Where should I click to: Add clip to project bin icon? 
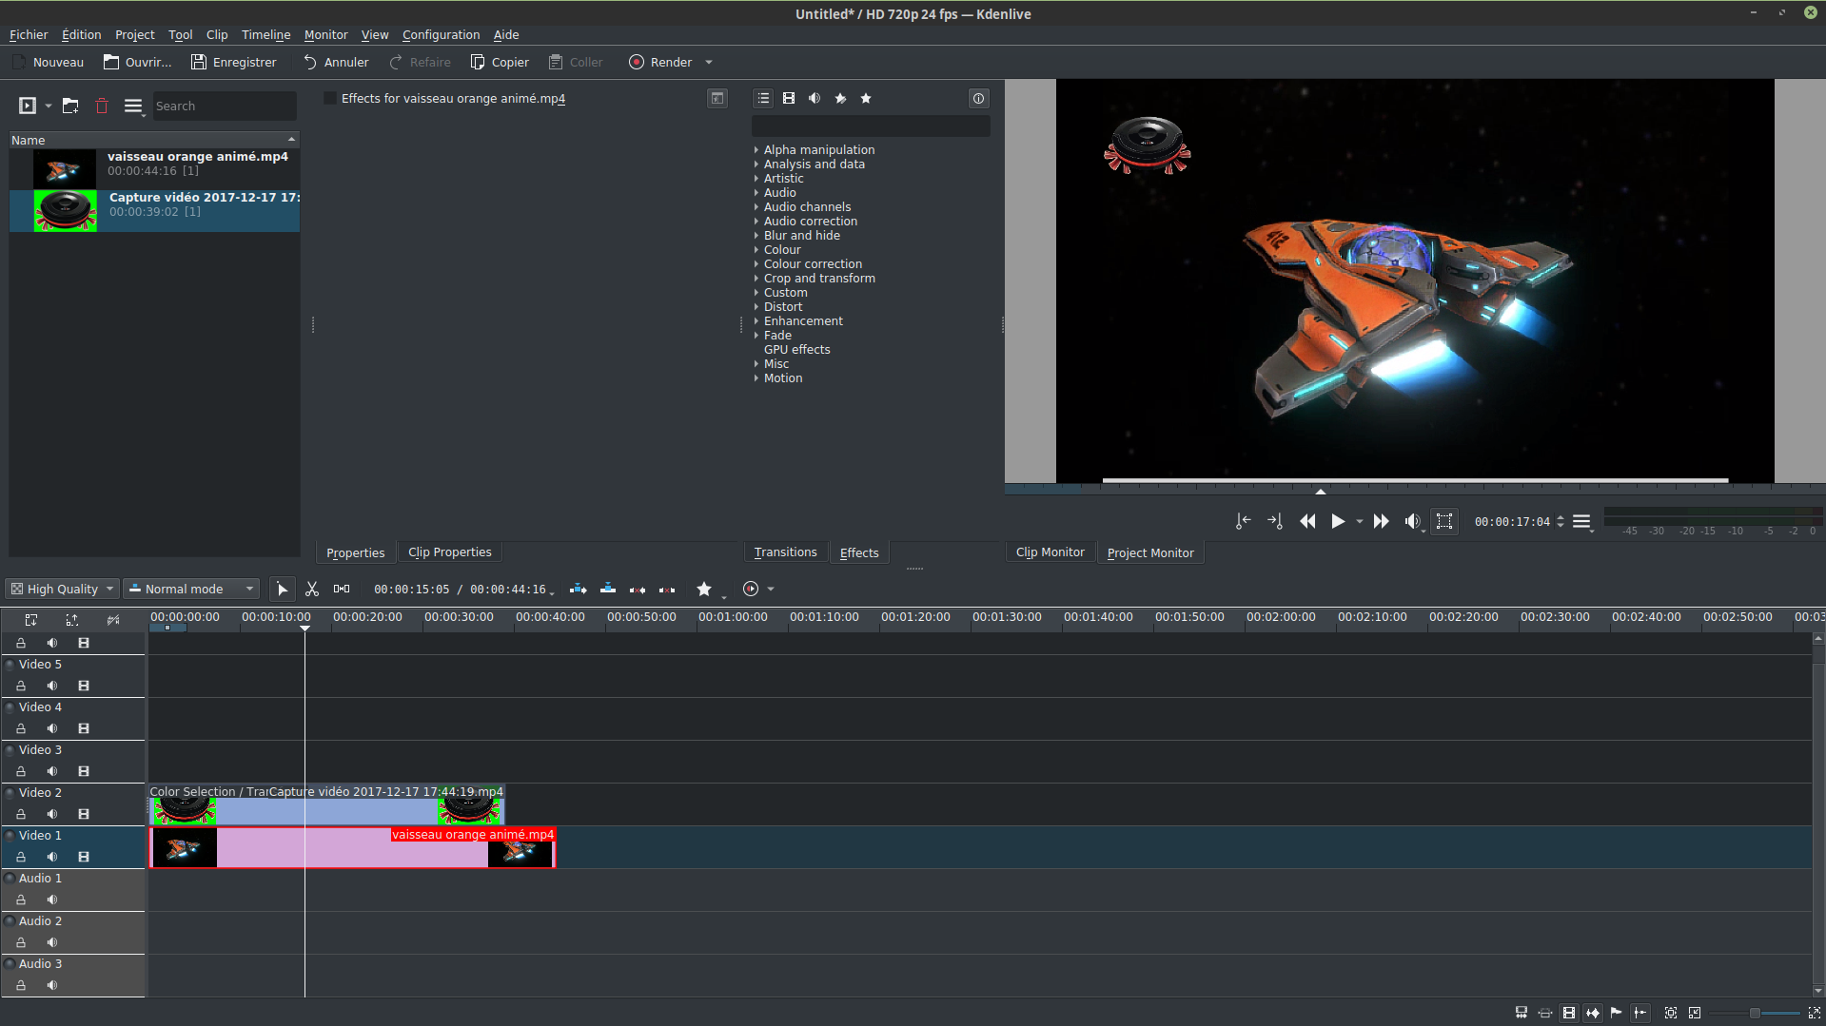click(28, 106)
